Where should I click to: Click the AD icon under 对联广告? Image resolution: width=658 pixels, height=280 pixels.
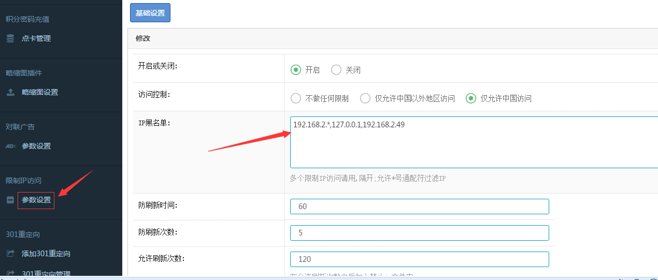pyautogui.click(x=10, y=146)
